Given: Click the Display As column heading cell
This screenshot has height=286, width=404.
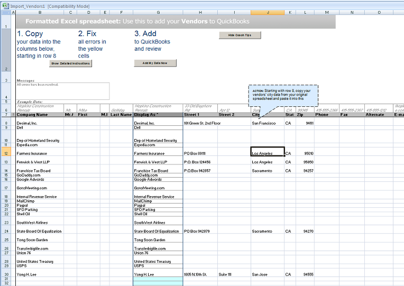Looking at the screenshot, I should point(158,114).
